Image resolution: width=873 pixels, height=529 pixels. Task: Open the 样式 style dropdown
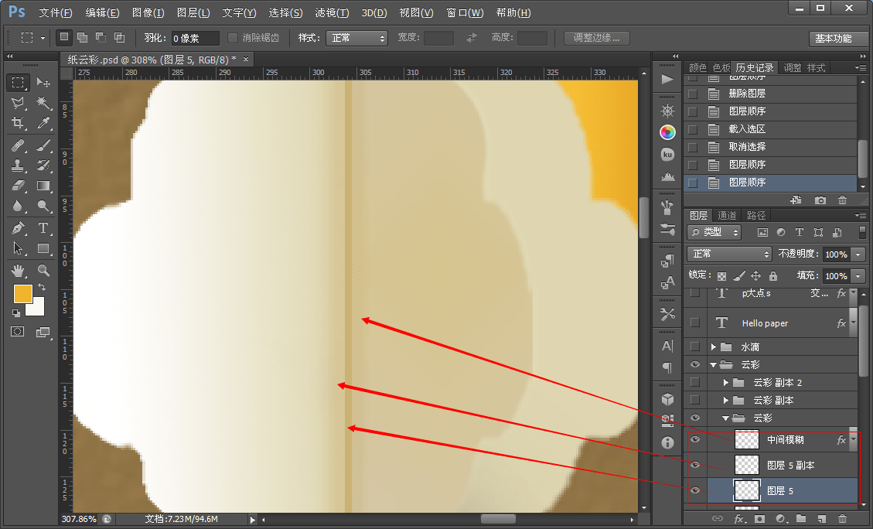357,38
